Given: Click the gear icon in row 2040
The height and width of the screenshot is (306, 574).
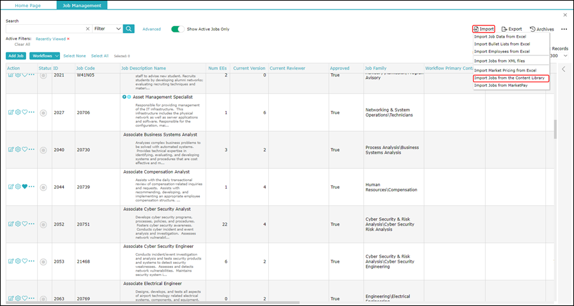Looking at the screenshot, I should pyautogui.click(x=18, y=149).
